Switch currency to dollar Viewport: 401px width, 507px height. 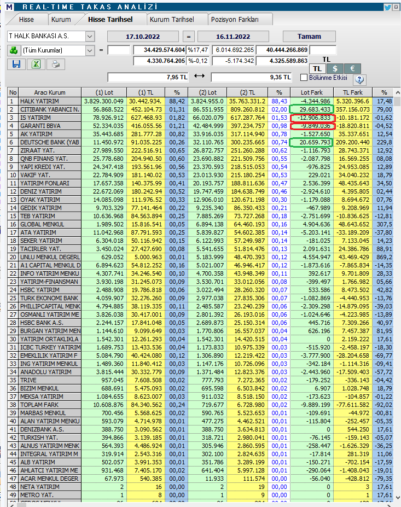[x=335, y=68]
